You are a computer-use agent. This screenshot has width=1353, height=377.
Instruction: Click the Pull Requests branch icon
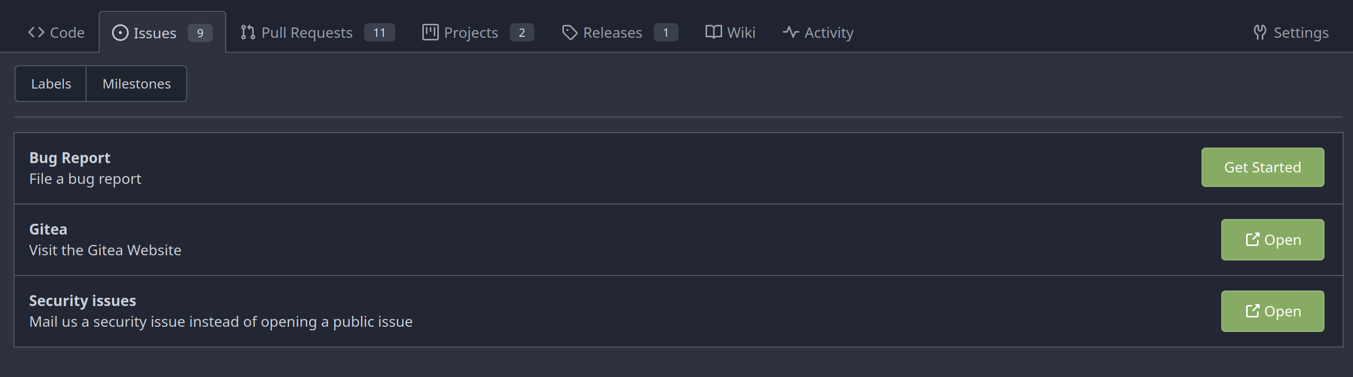[248, 33]
